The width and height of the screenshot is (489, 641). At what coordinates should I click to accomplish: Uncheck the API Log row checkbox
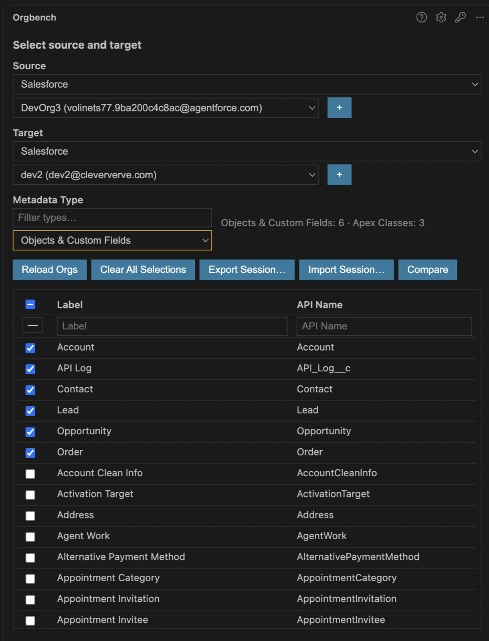click(30, 369)
